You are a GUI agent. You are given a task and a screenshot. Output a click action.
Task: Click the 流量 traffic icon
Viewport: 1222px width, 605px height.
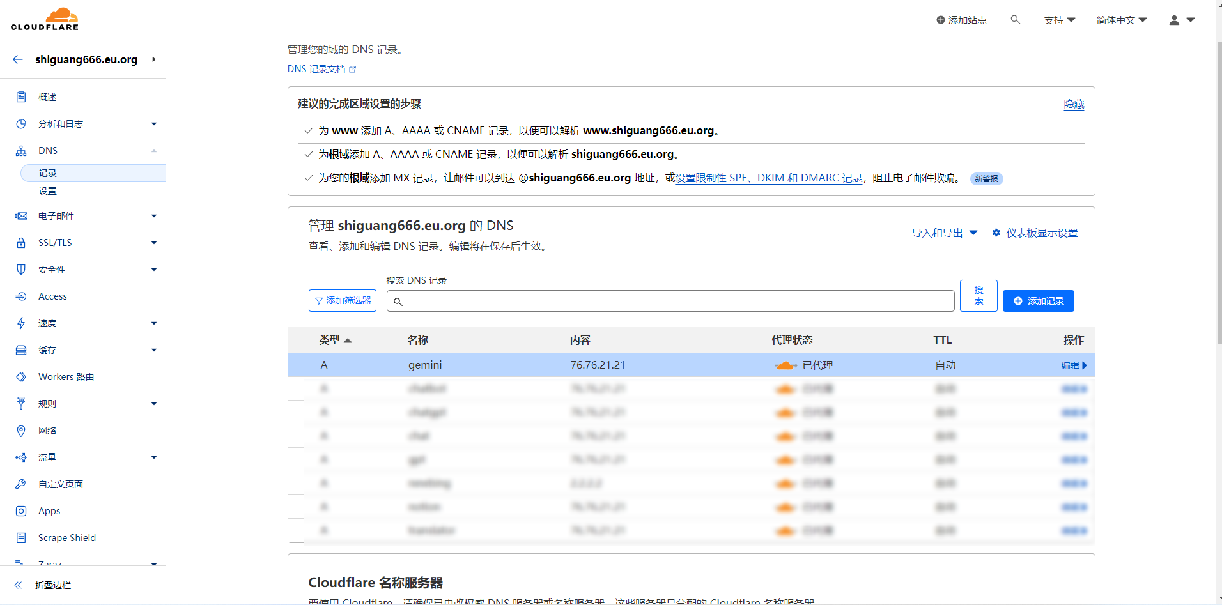click(21, 457)
